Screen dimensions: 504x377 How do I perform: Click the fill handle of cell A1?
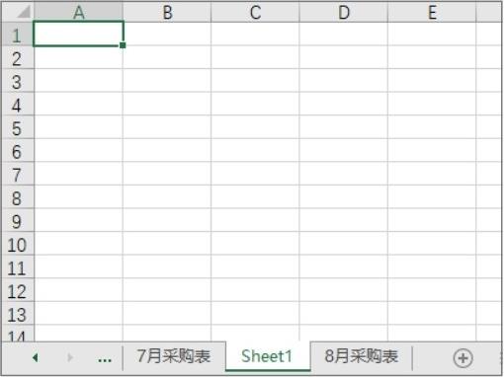[123, 45]
